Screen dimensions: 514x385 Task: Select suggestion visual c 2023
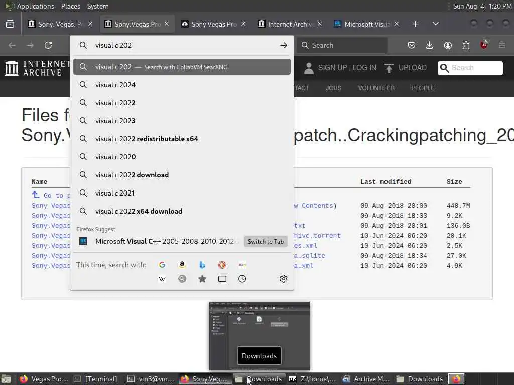coord(182,121)
